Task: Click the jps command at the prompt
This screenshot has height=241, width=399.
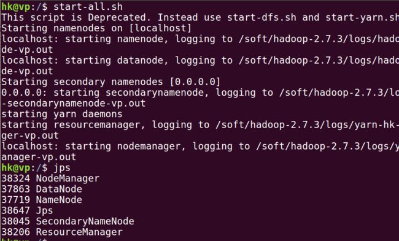Action: pos(62,168)
